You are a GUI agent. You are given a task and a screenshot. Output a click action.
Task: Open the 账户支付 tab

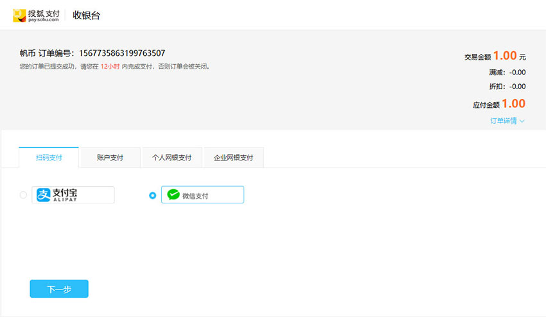[110, 158]
